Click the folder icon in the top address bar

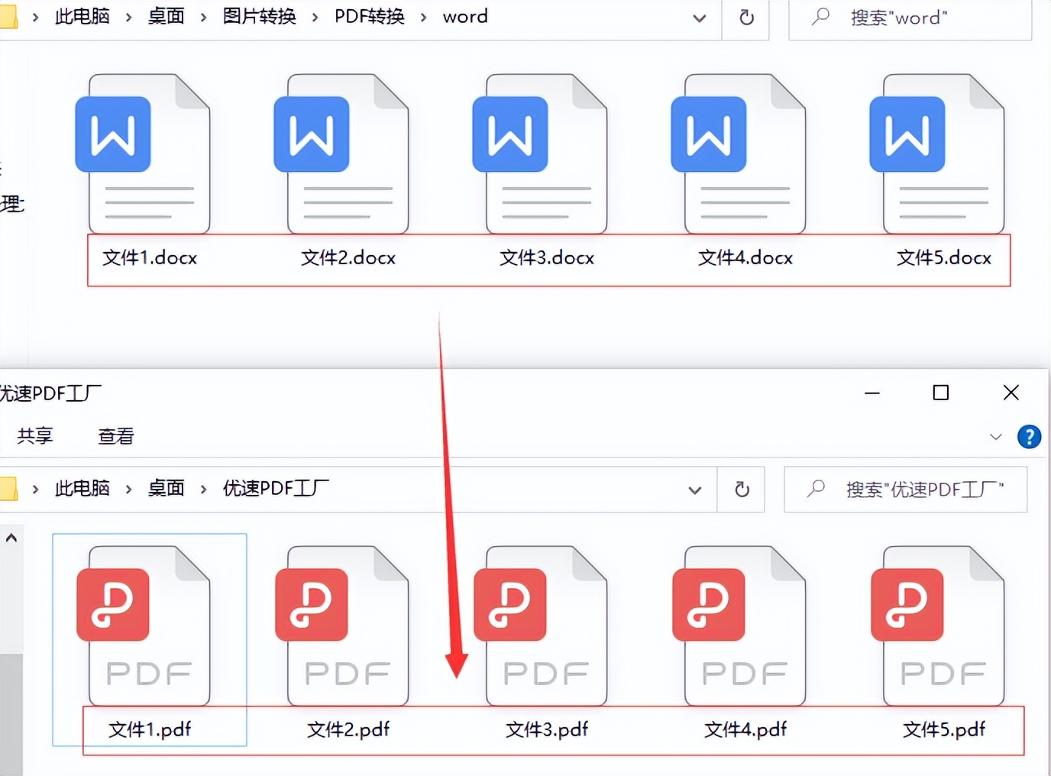pos(11,15)
